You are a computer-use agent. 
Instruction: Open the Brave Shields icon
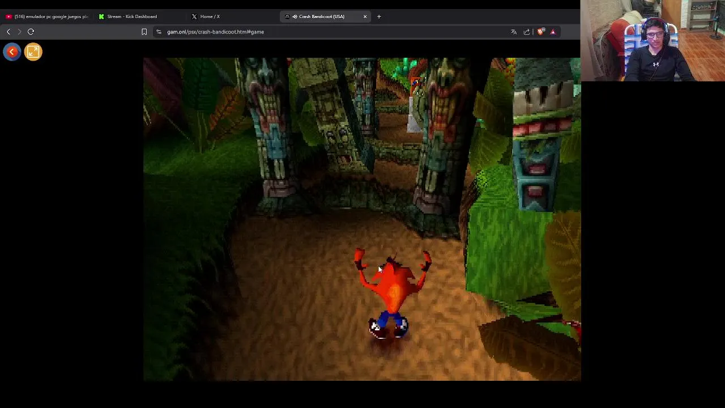[540, 32]
